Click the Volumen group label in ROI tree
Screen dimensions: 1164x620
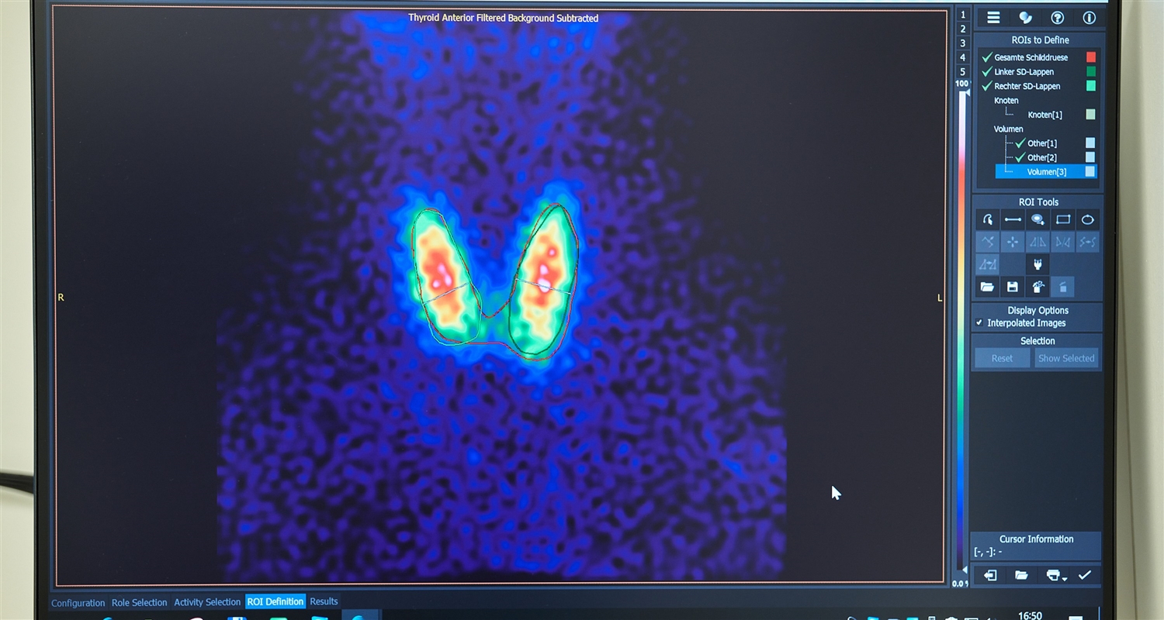click(x=1009, y=129)
